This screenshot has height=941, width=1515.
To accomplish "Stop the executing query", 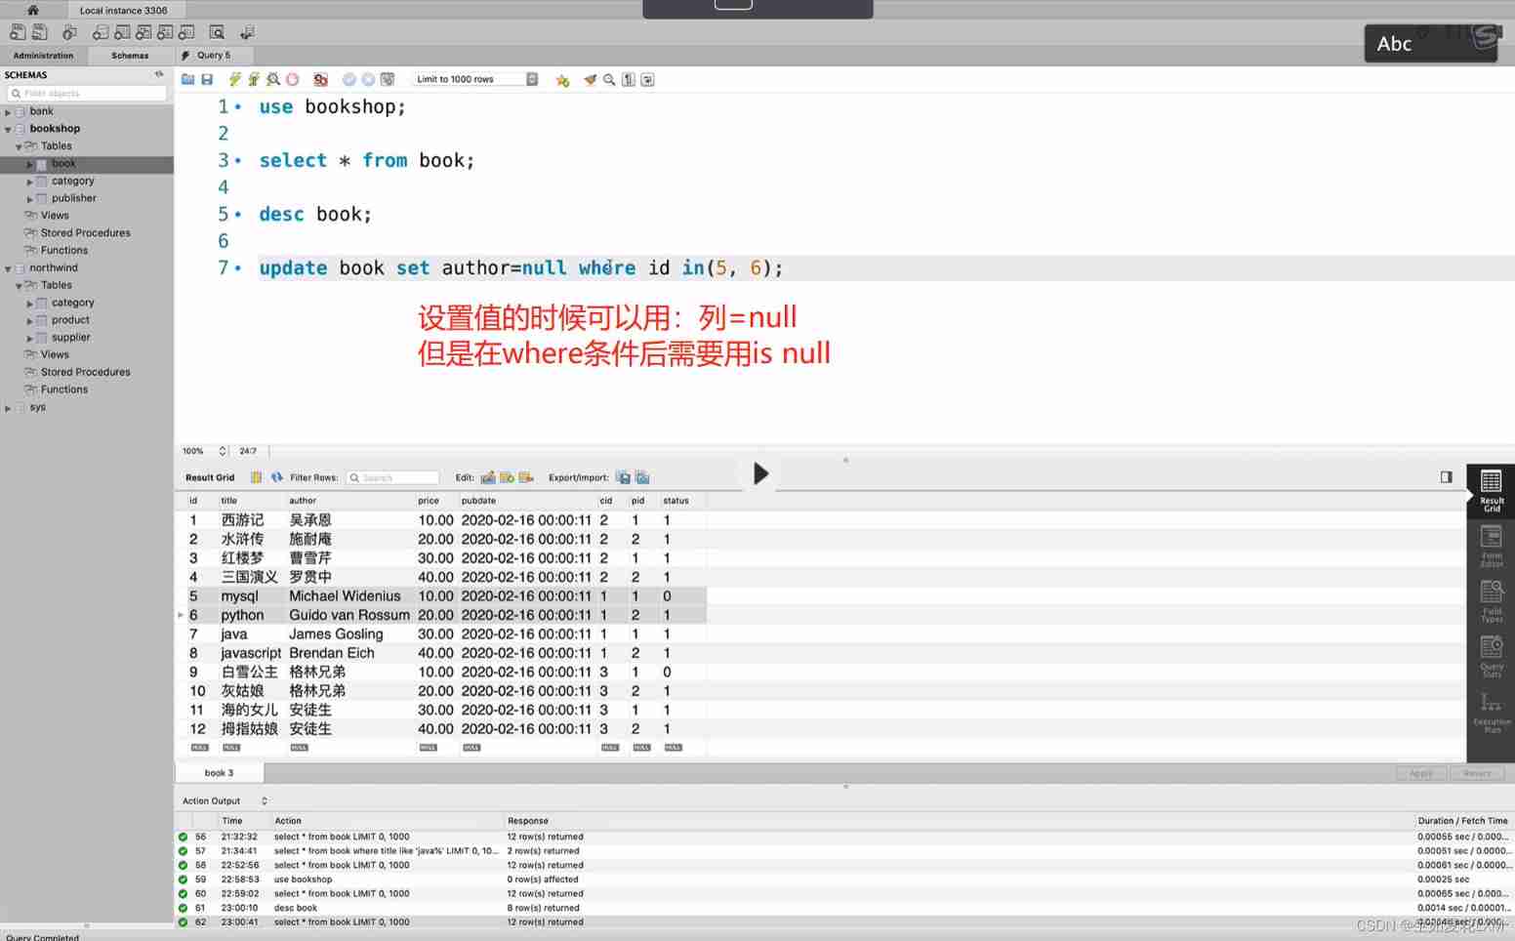I will pyautogui.click(x=292, y=80).
